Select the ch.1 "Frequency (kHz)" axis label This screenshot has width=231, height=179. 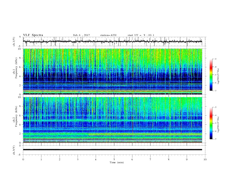pyautogui.click(x=16, y=68)
